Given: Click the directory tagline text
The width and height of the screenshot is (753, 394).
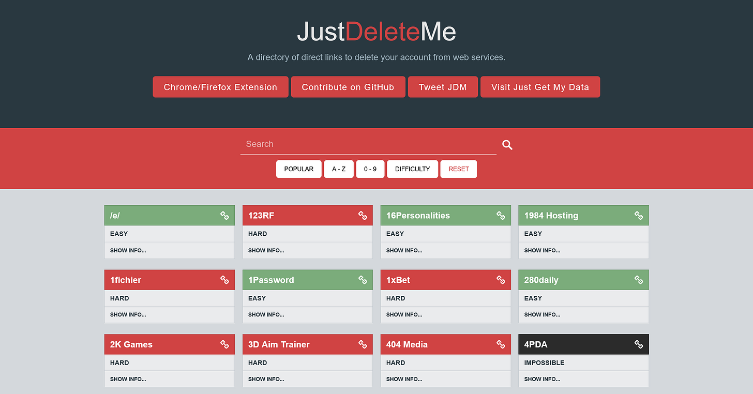Looking at the screenshot, I should [377, 57].
